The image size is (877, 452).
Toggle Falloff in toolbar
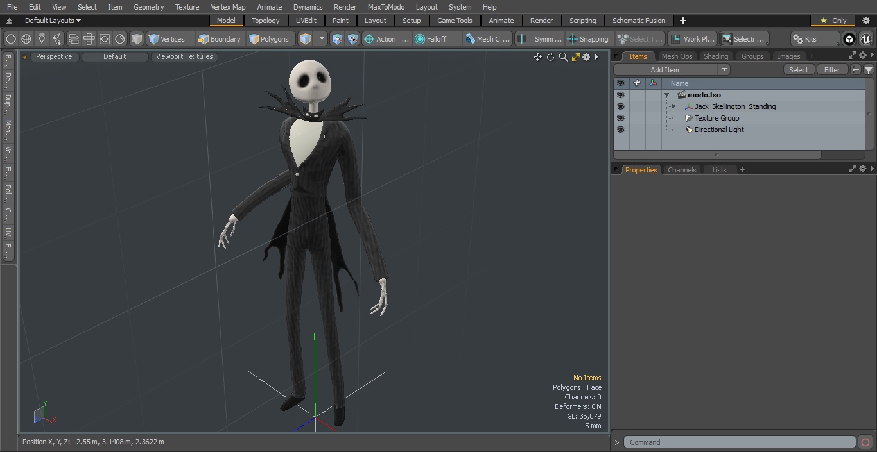pos(437,39)
